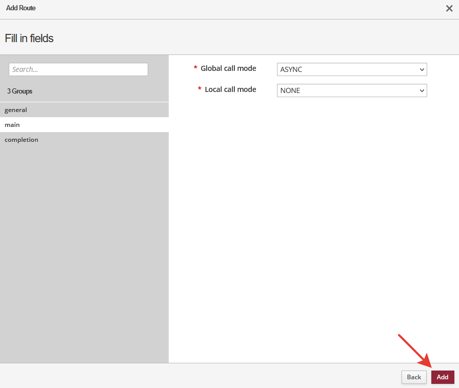Viewport: 459px width, 388px height.
Task: Click empty gray area below completion group
Action: pyautogui.click(x=84, y=247)
